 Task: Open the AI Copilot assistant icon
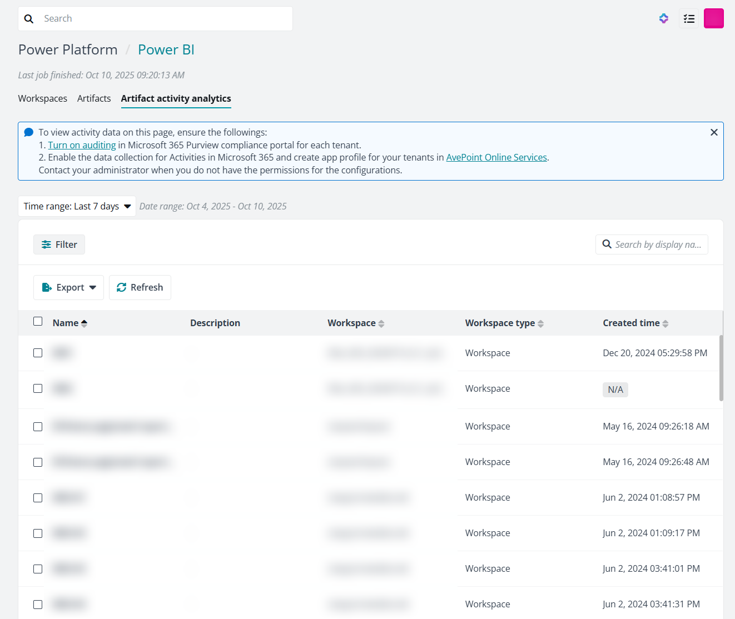663,18
